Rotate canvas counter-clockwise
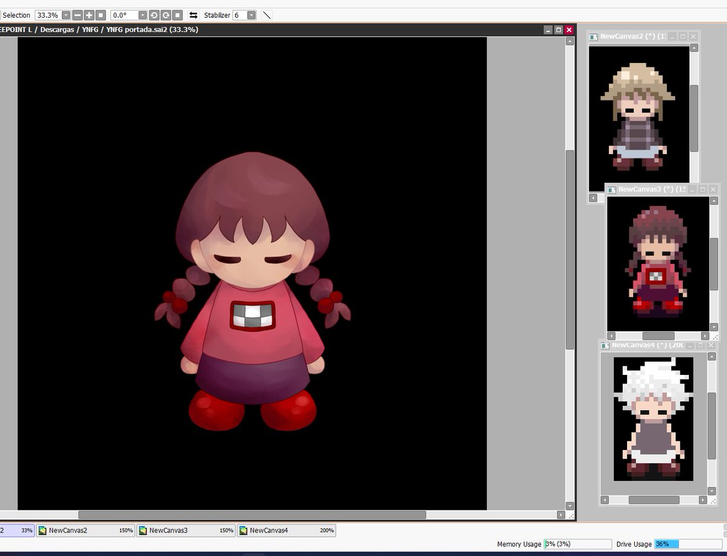The width and height of the screenshot is (727, 556). [154, 15]
